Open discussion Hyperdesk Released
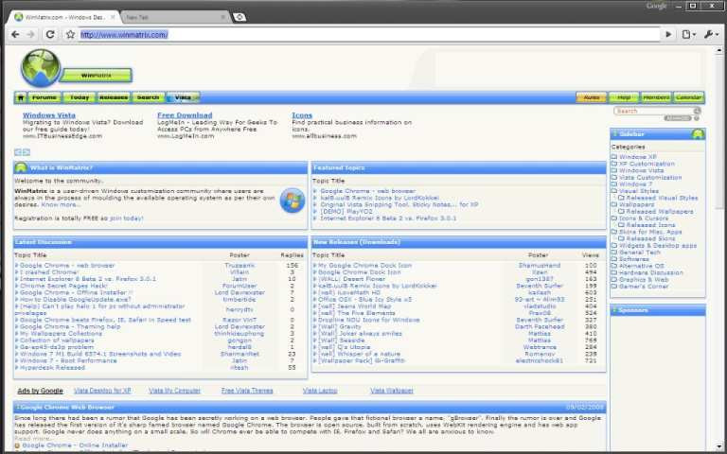727x454 pixels. click(x=52, y=367)
